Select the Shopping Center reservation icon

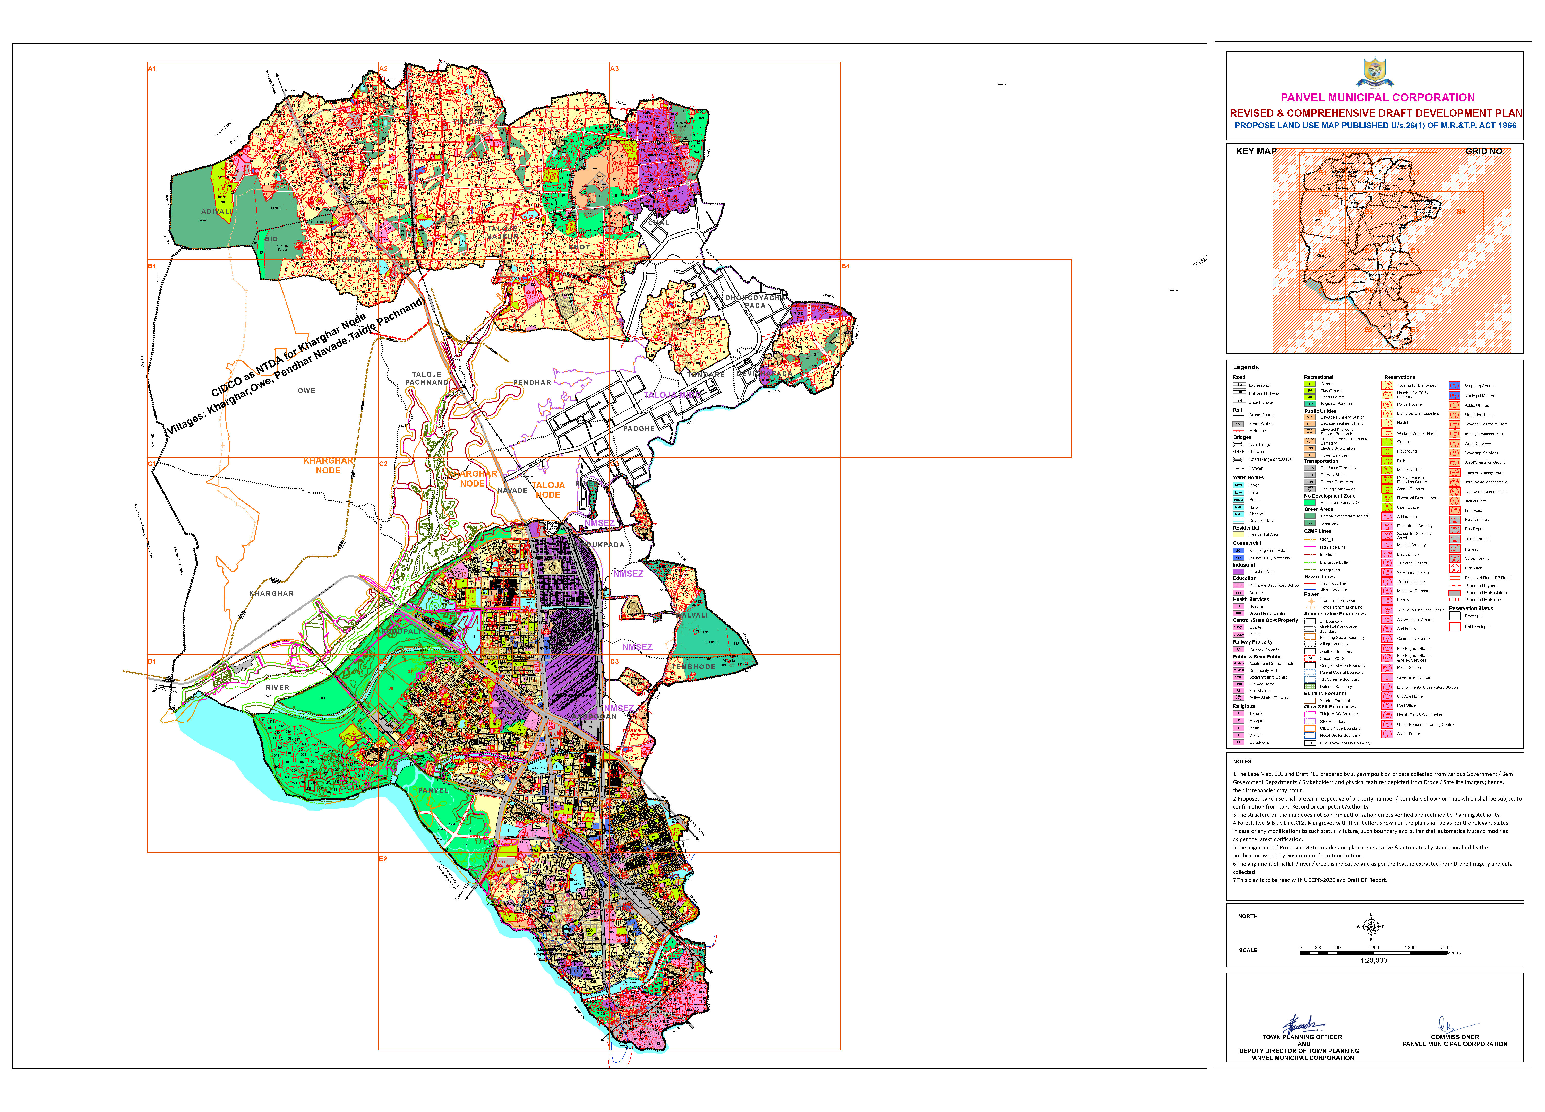tap(1454, 385)
